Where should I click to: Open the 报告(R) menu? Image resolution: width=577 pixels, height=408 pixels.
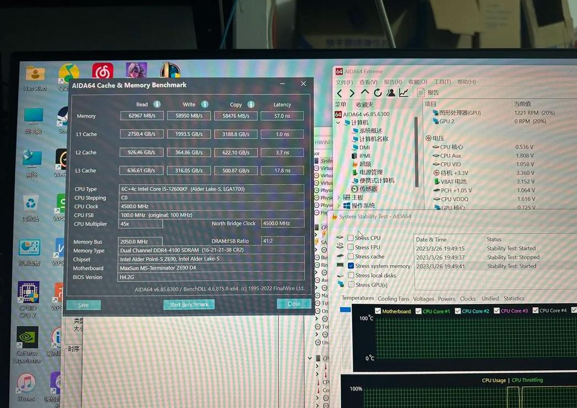392,82
